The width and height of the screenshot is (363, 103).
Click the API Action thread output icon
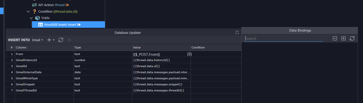(67, 5)
